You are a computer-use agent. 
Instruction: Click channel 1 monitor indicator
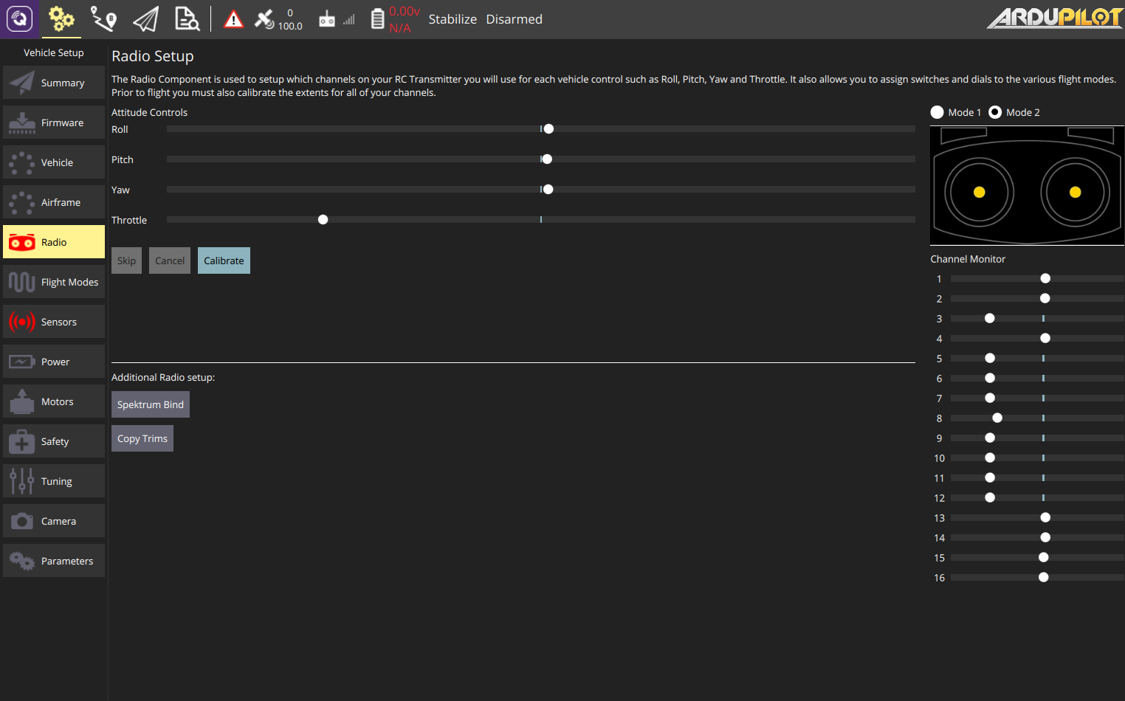coord(1045,278)
